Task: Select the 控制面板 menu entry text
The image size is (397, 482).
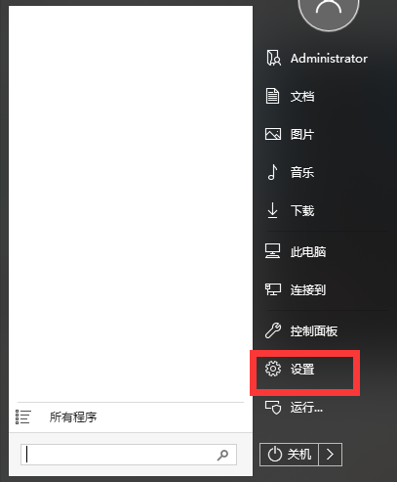Action: coord(314,330)
